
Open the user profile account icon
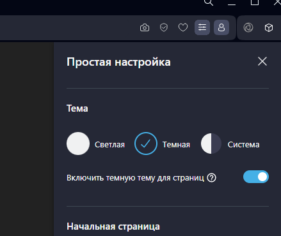[221, 27]
